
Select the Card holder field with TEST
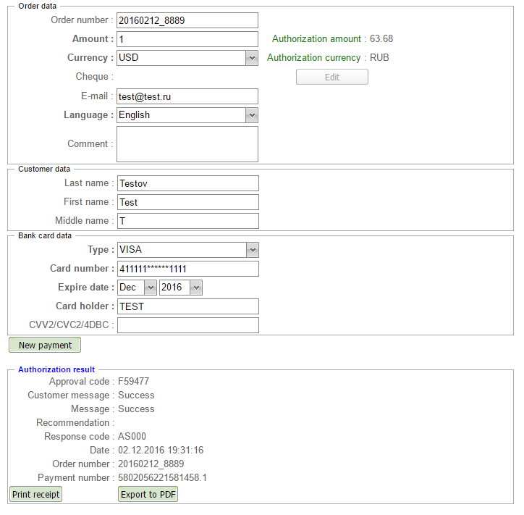pyautogui.click(x=187, y=306)
